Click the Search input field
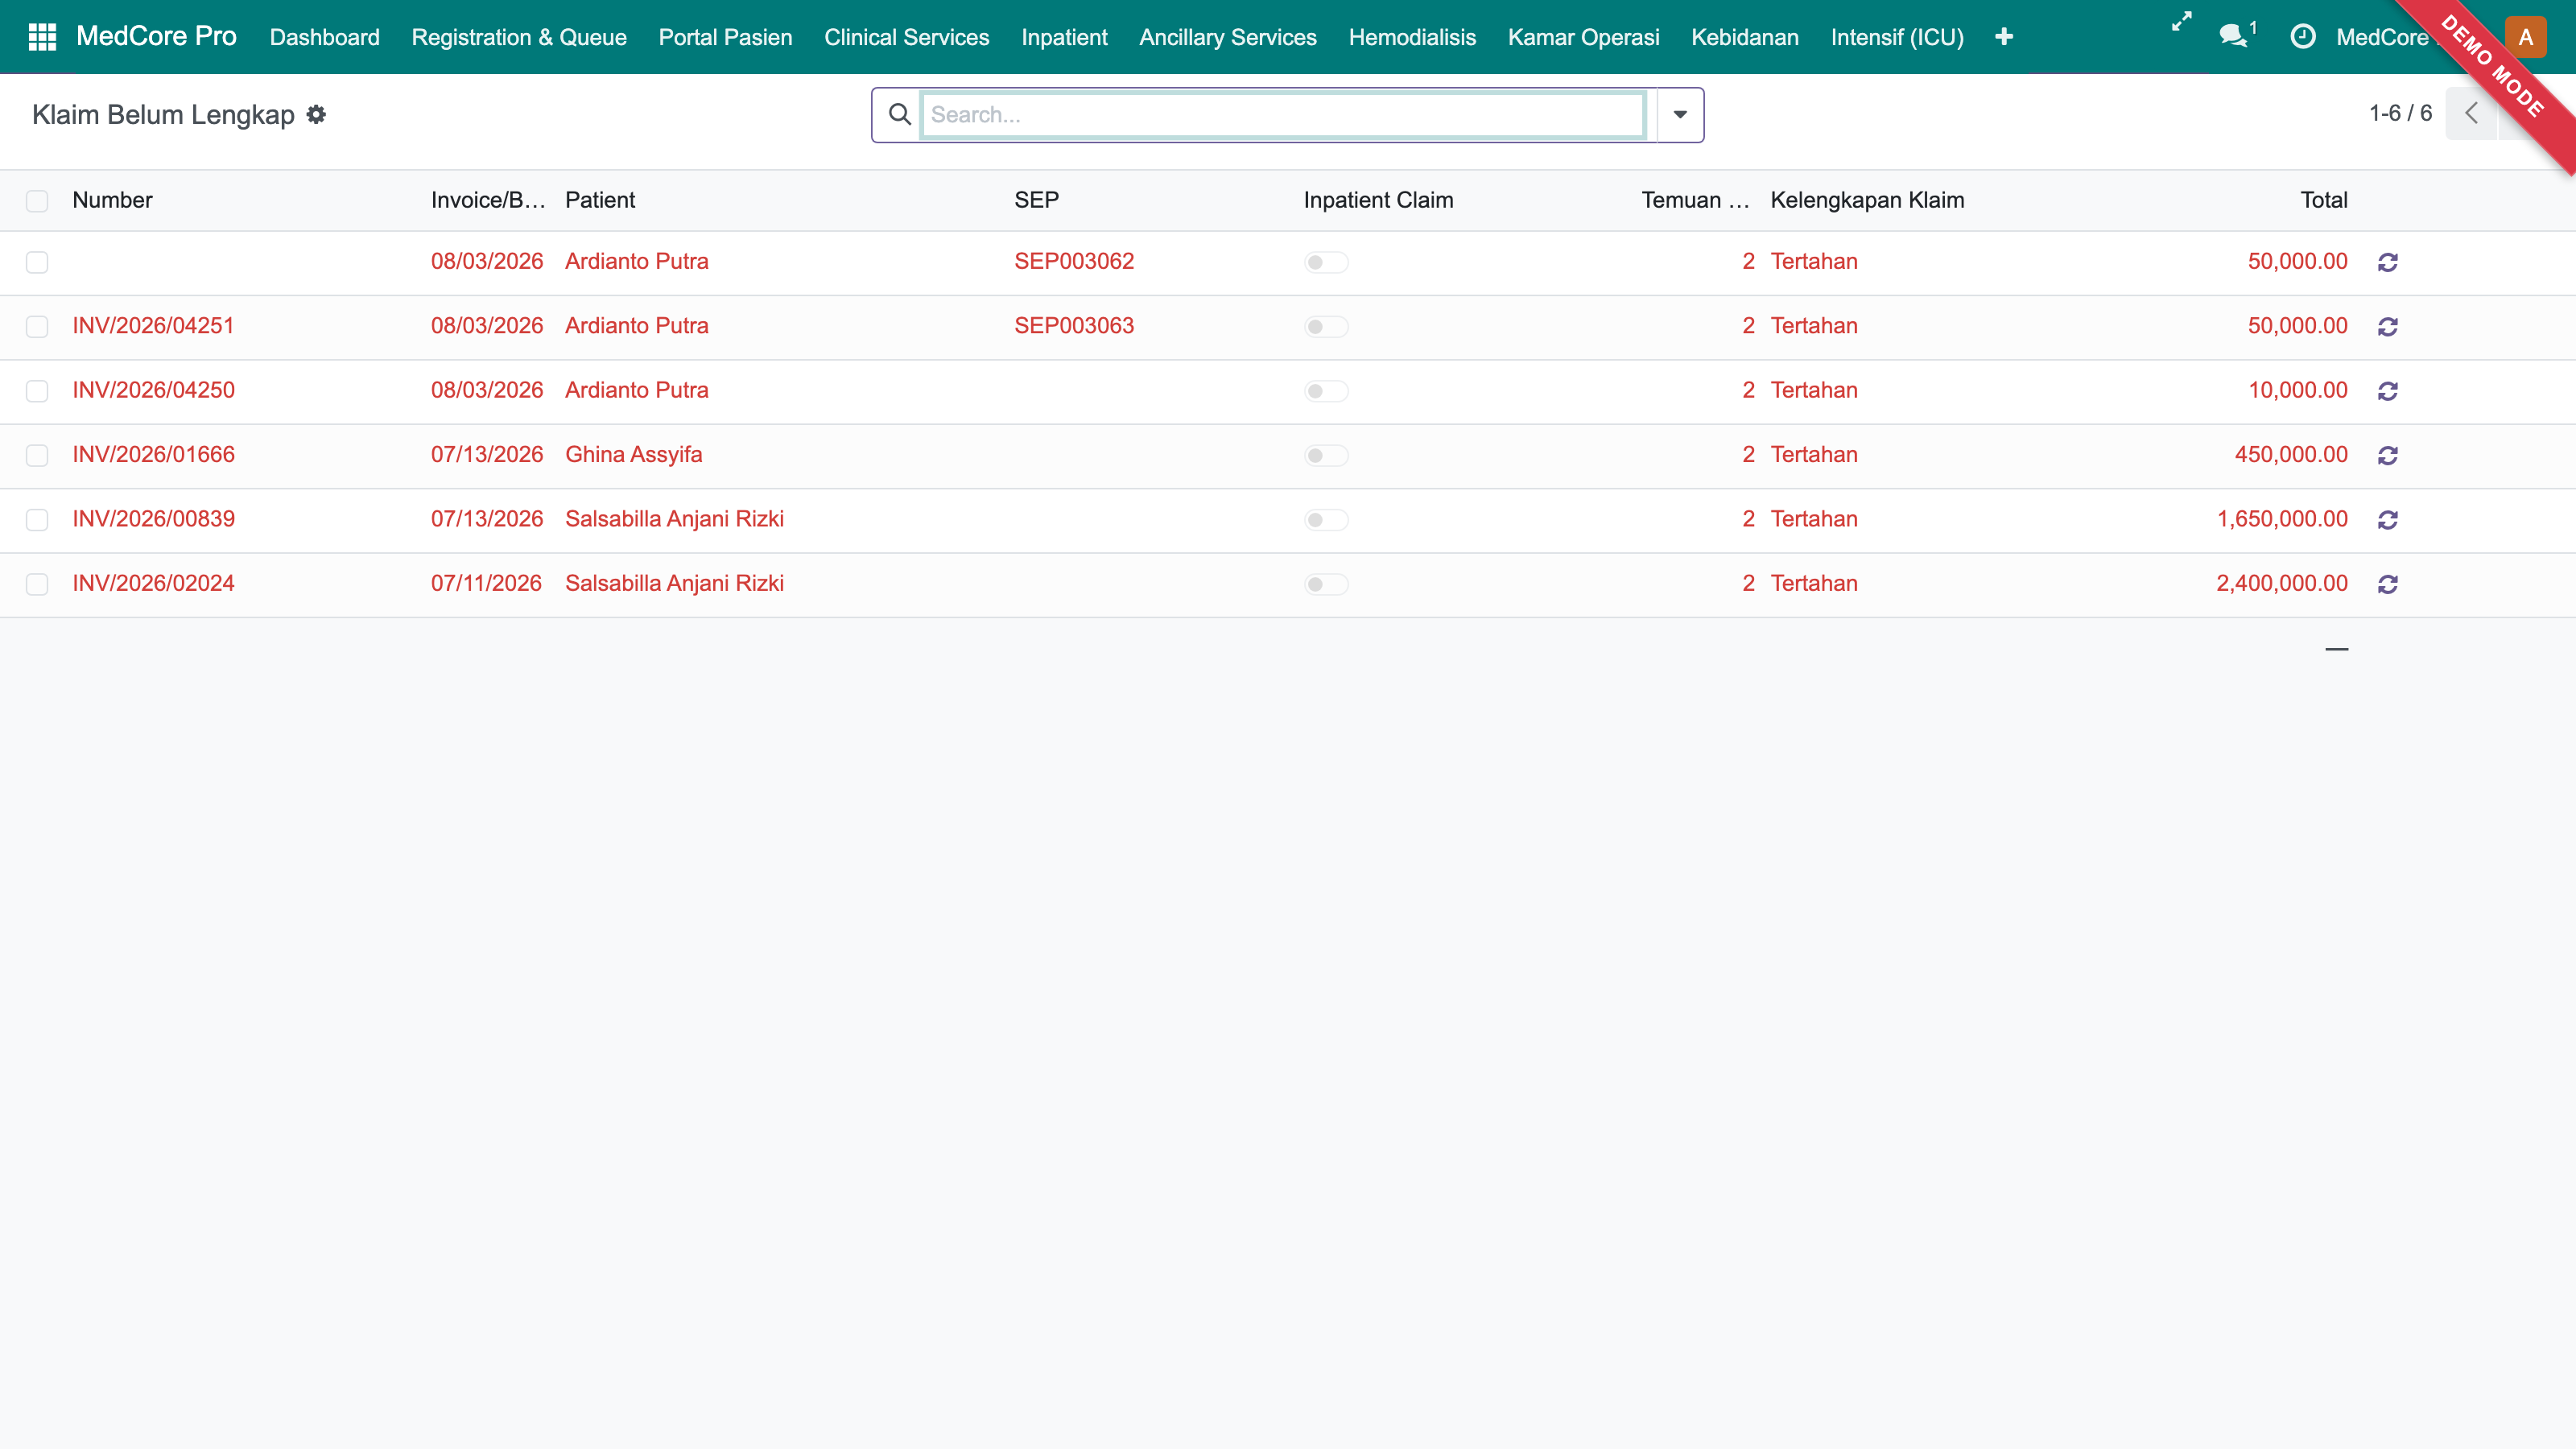Screen dimensions: 2576x1449 1283,115
